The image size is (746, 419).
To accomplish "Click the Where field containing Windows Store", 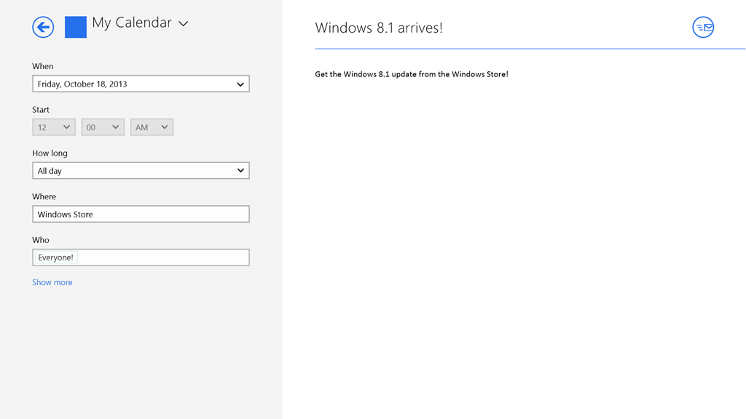I will [x=141, y=215].
